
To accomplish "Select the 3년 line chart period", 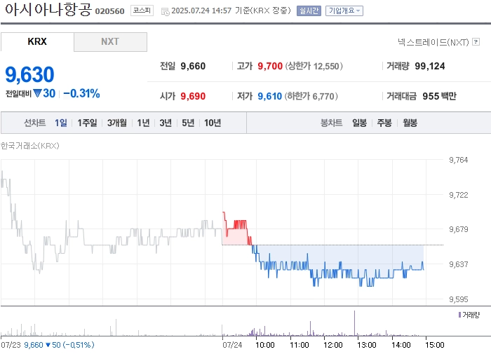I will click(x=166, y=123).
